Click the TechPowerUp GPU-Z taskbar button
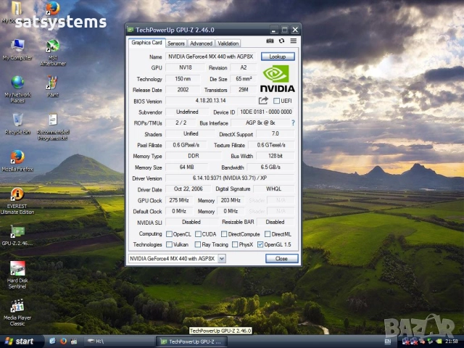The width and height of the screenshot is (464, 348). tap(191, 341)
